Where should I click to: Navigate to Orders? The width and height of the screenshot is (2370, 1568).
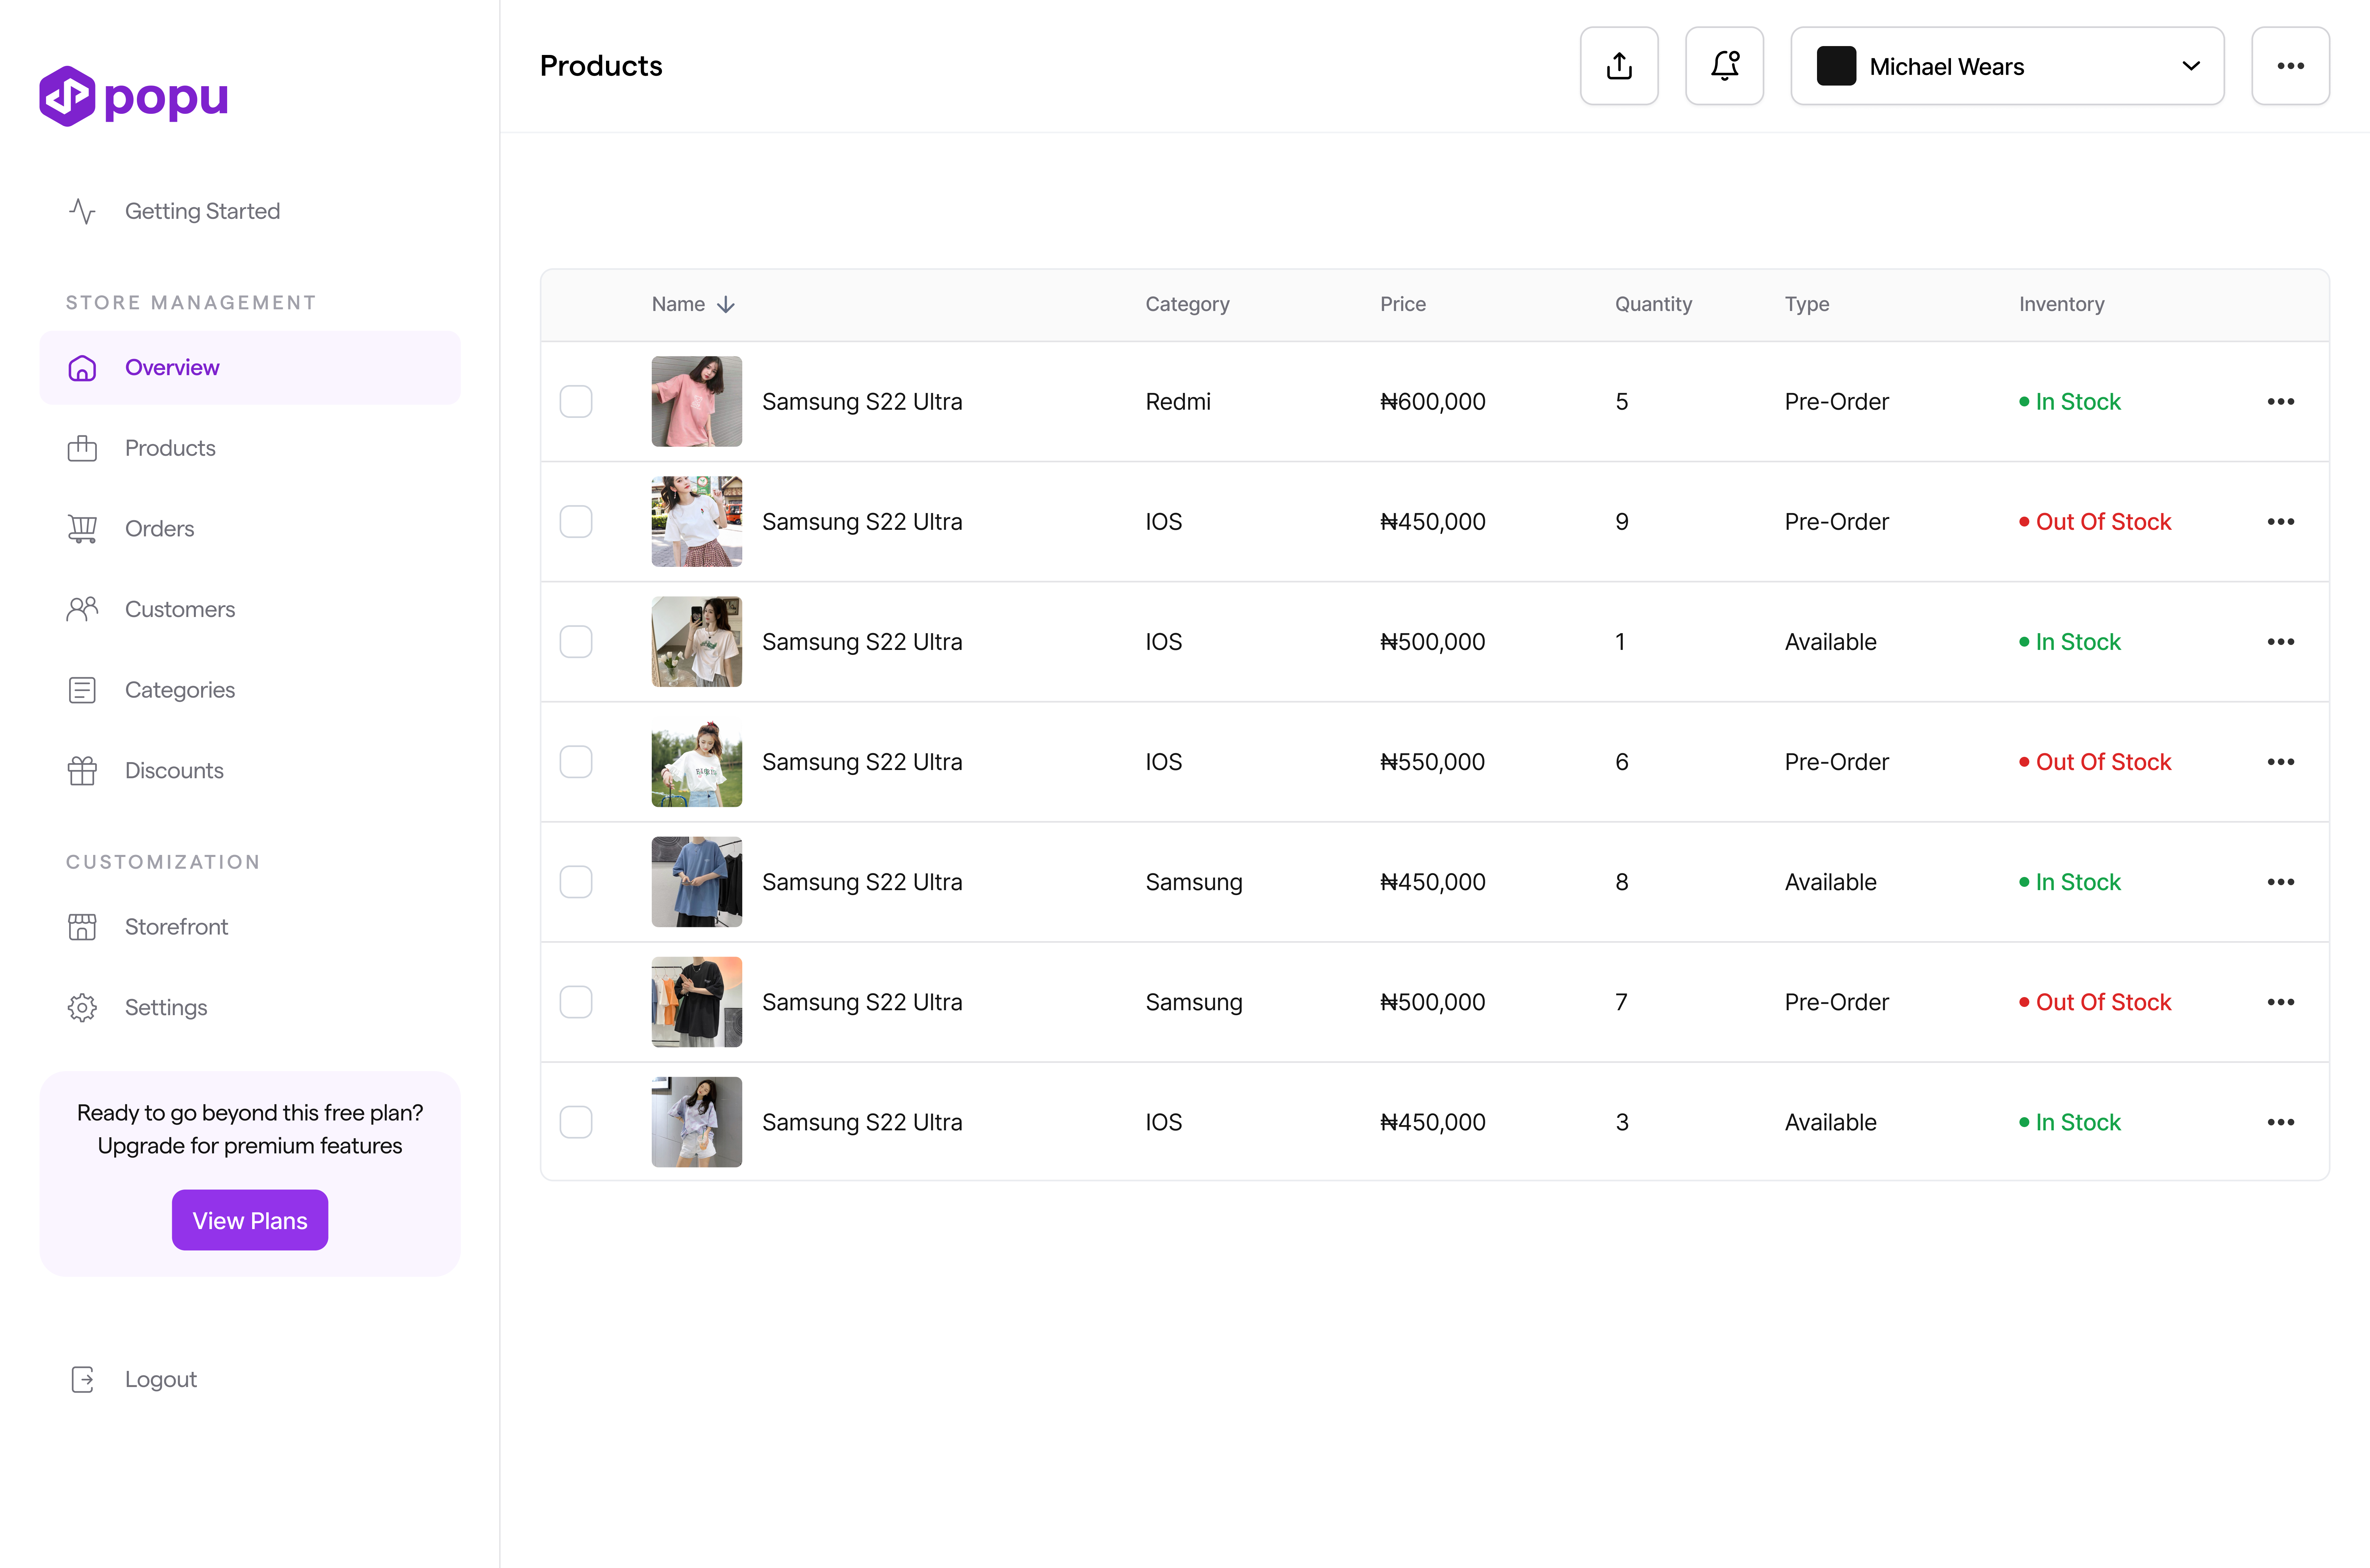pos(250,529)
